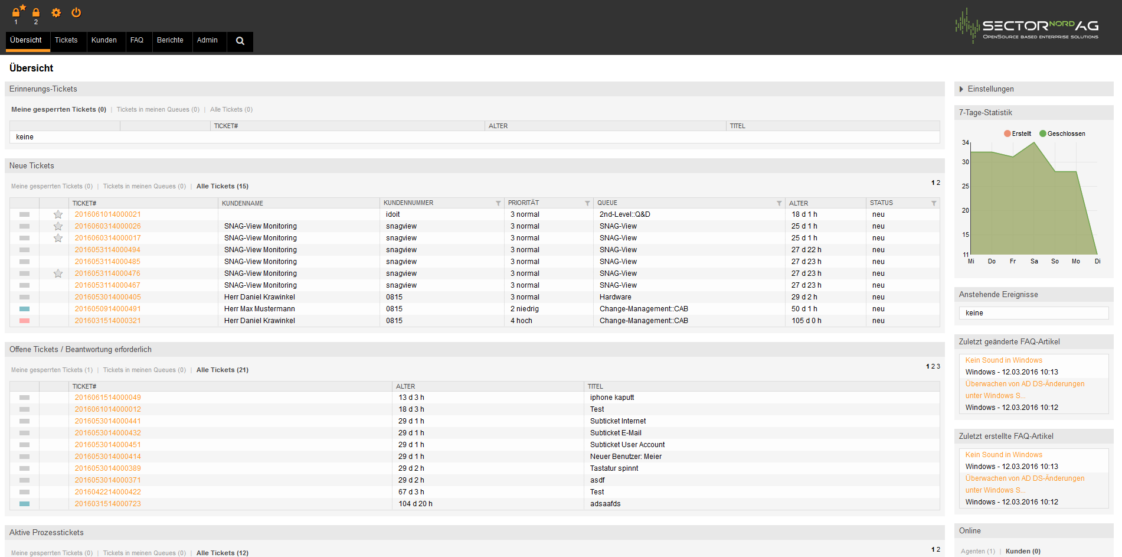Click the locked tickets padlock icon
Screen dimensions: 1122x557
click(36, 12)
